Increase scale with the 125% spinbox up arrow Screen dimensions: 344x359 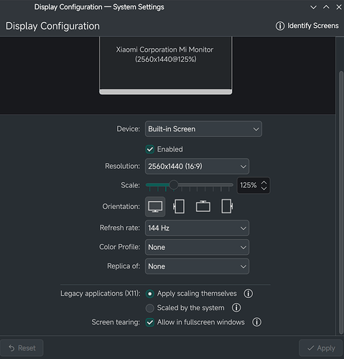pyautogui.click(x=264, y=182)
